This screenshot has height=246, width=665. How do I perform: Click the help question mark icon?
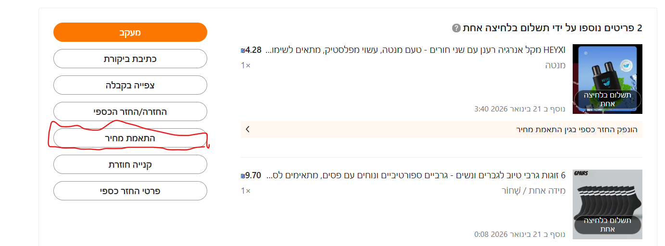[456, 28]
